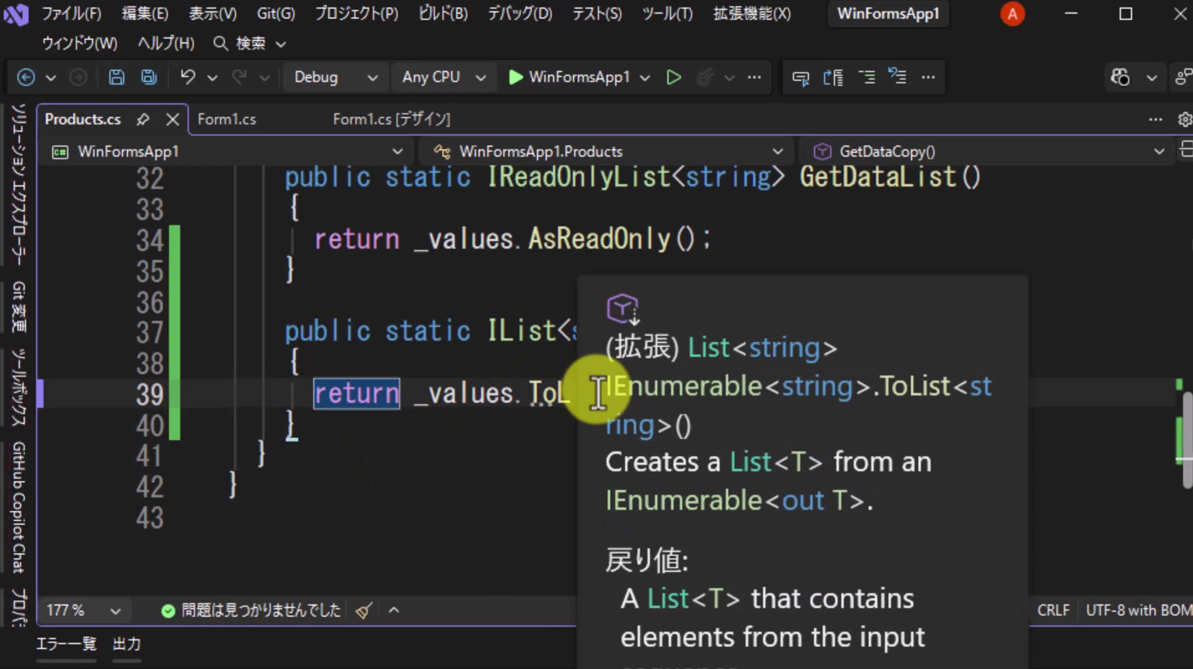Open the エラー一覧 panel tab
Viewport: 1193px width, 669px height.
pos(66,644)
